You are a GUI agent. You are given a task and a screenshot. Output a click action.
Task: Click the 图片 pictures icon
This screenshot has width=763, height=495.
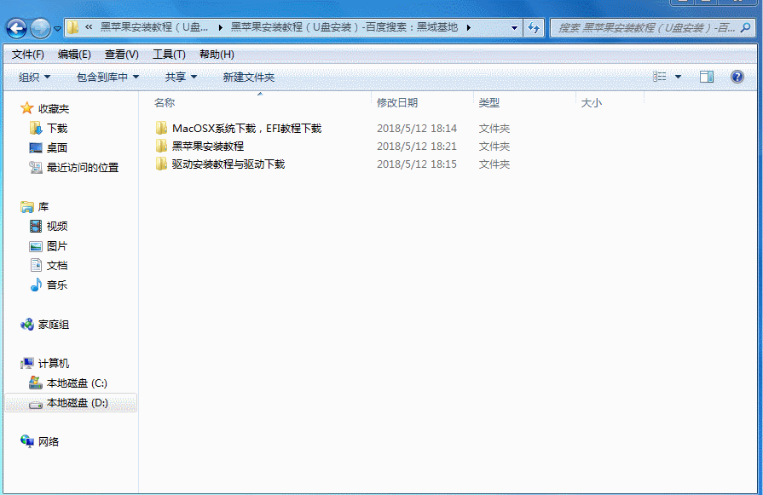pos(36,246)
